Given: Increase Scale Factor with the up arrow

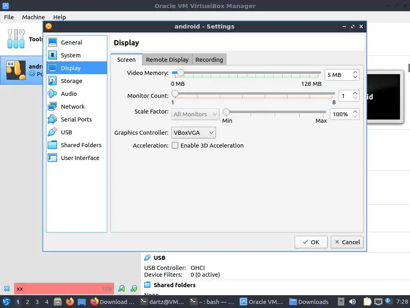Looking at the screenshot, I should [x=355, y=112].
